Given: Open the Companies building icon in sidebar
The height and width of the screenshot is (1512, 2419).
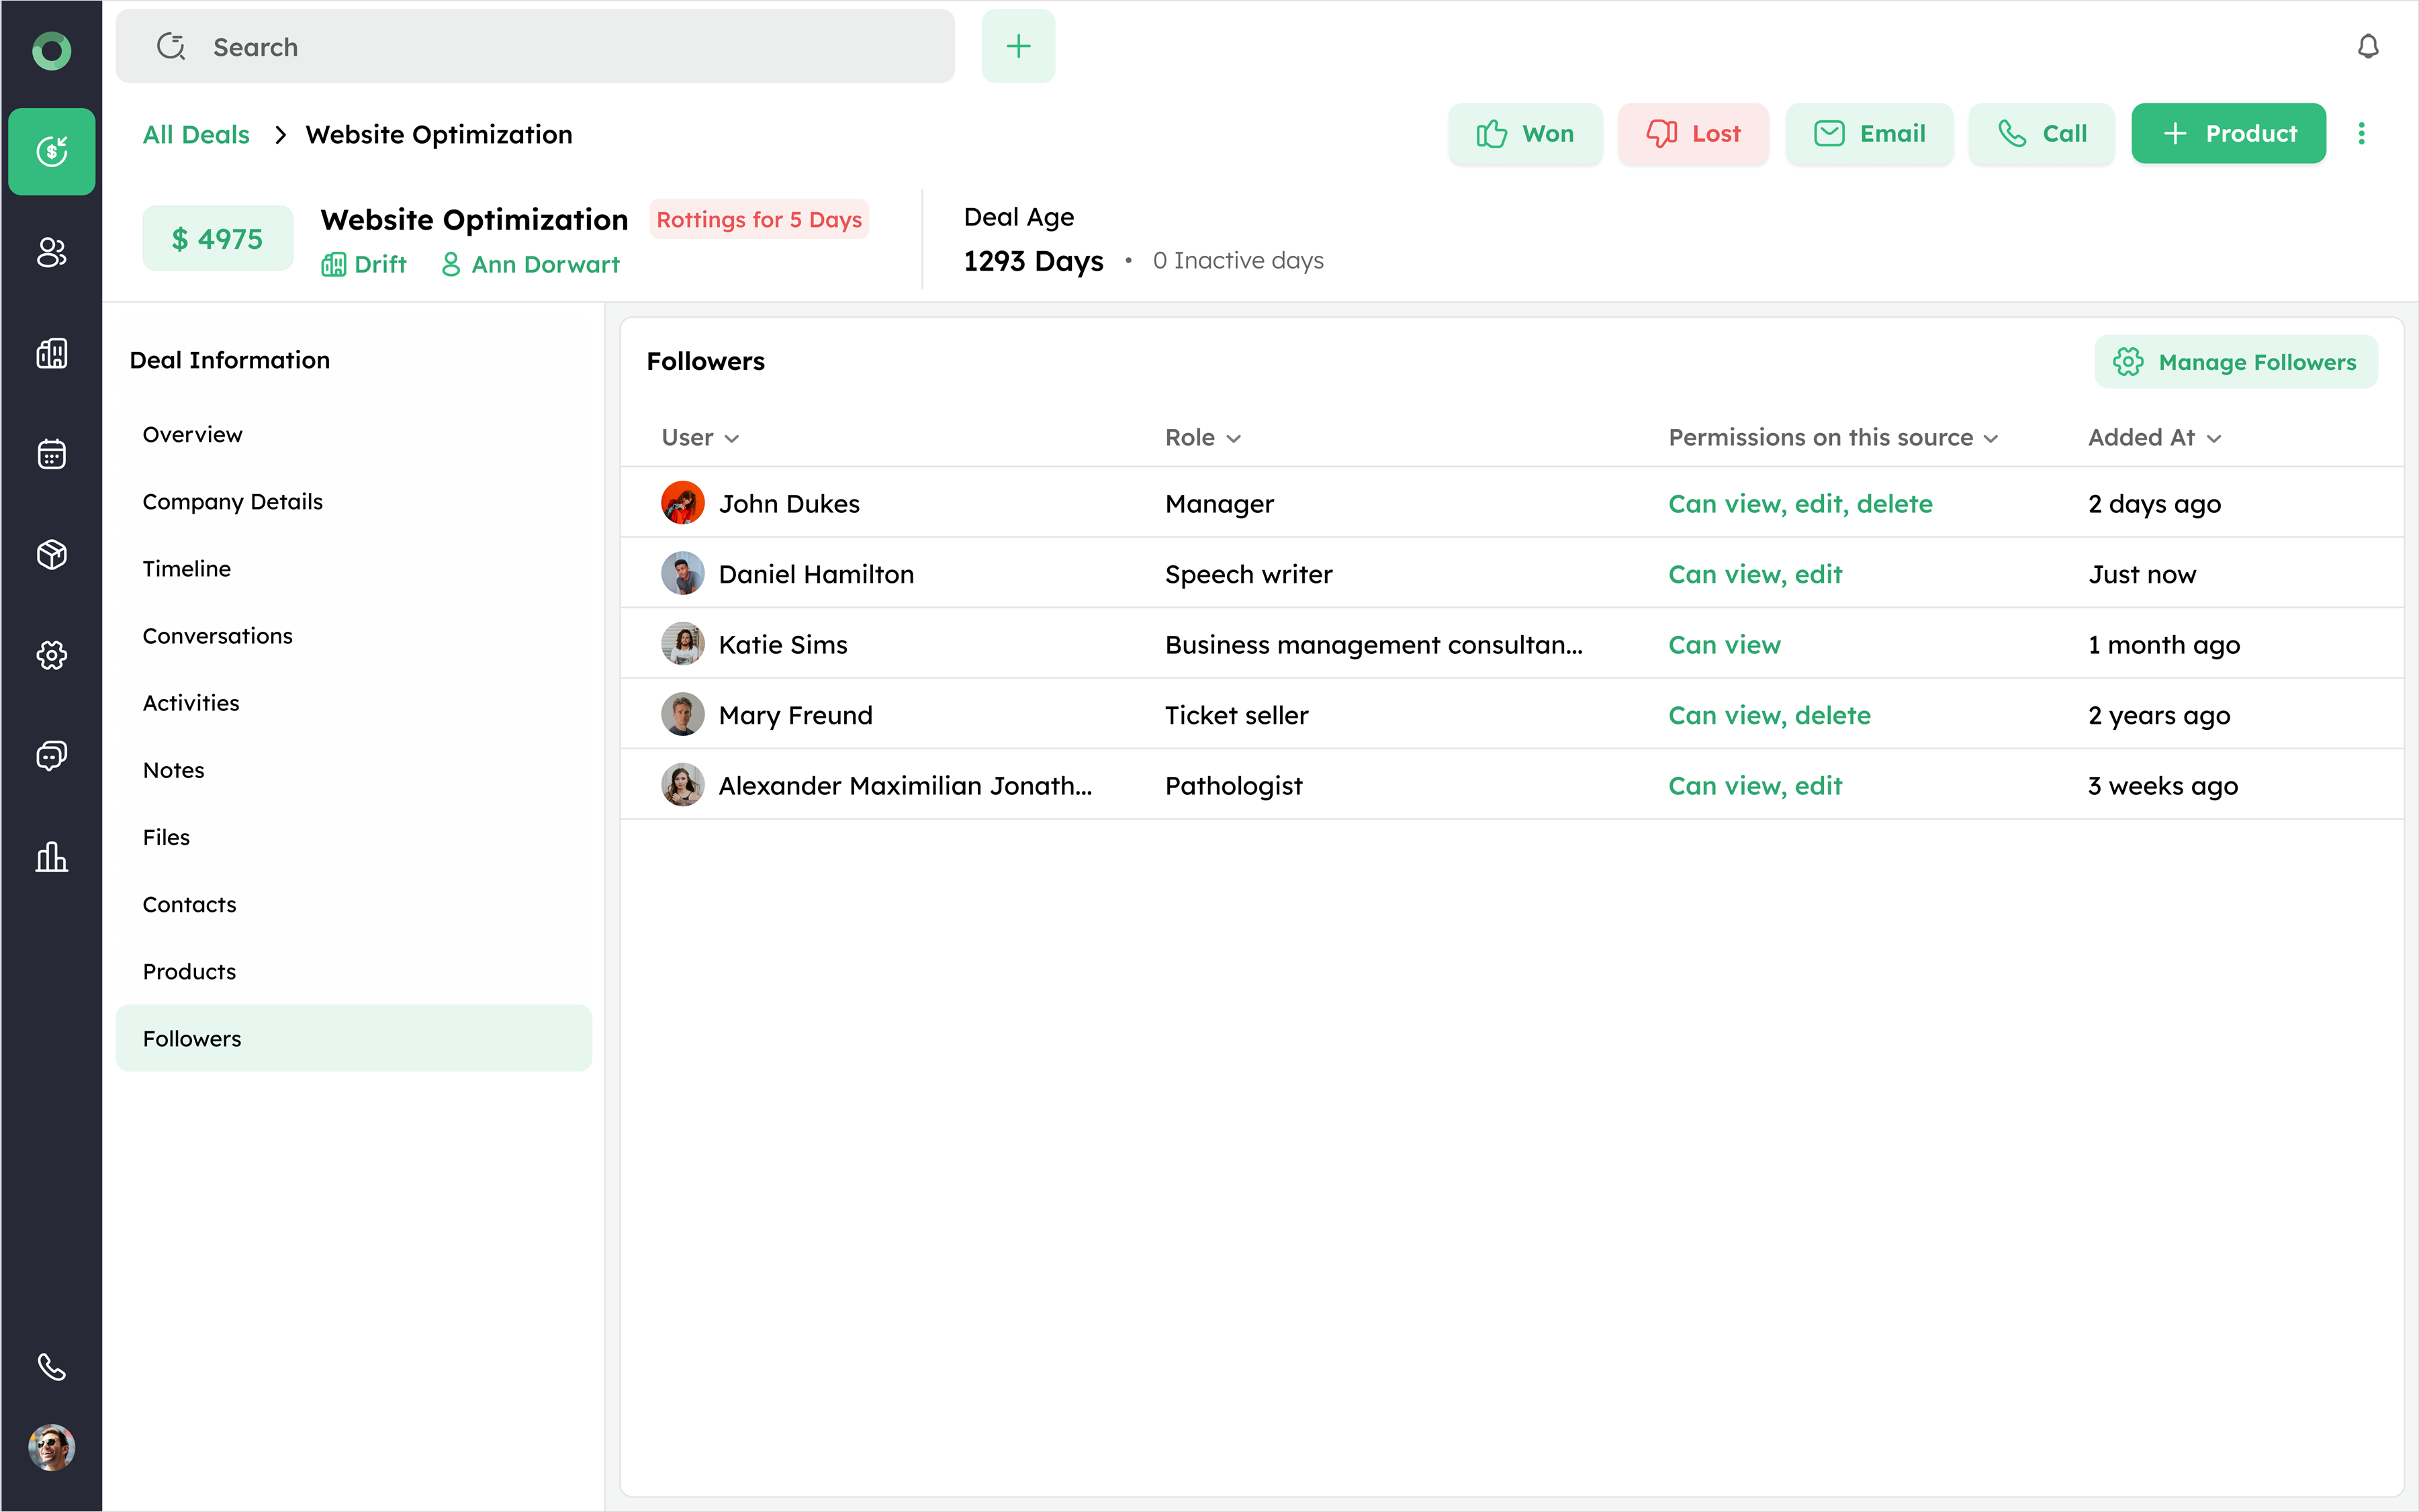Looking at the screenshot, I should click(51, 353).
